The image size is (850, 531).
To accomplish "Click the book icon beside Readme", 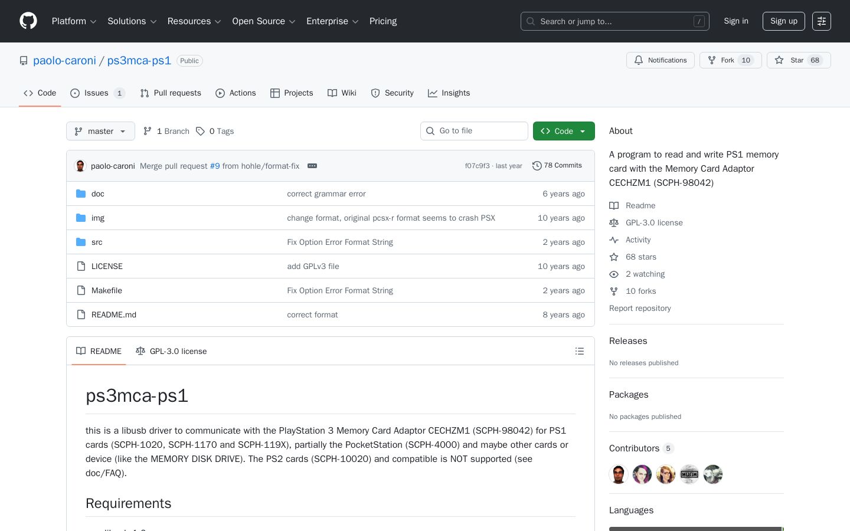I will (614, 205).
